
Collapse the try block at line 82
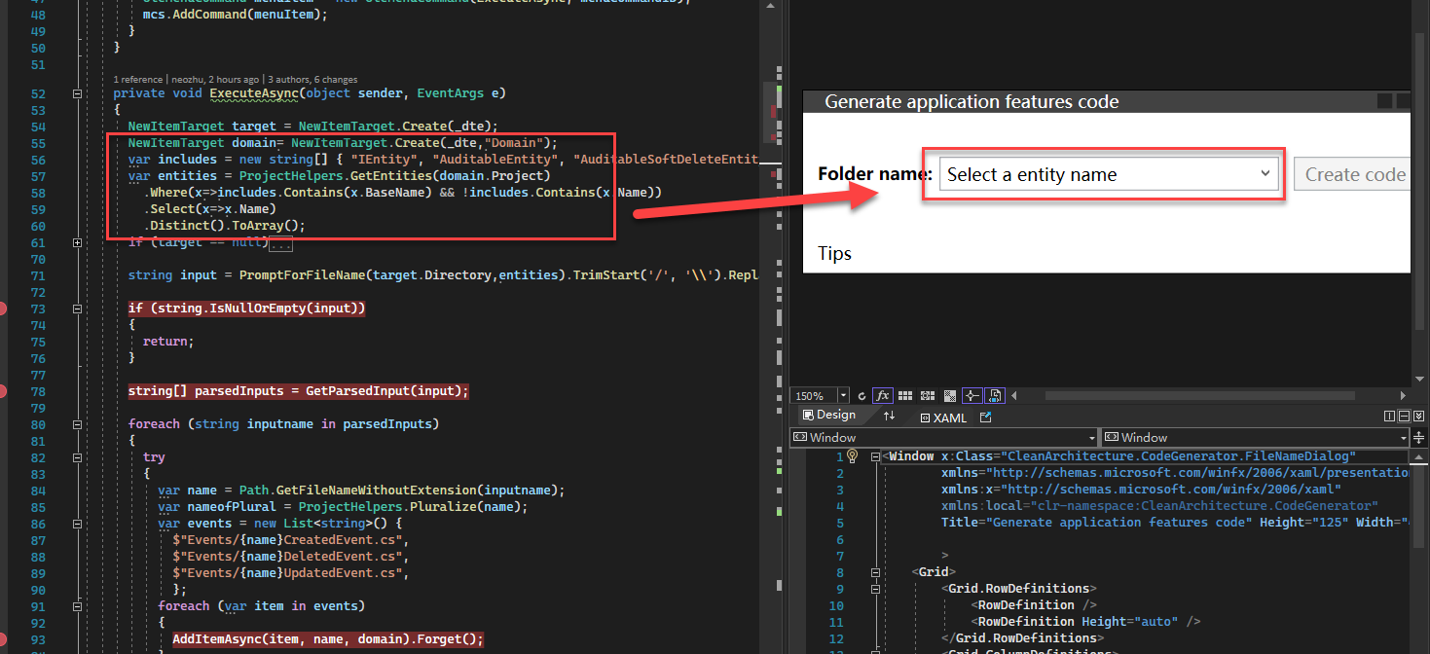tap(76, 457)
